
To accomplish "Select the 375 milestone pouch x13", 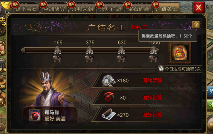I will pos(90,54).
